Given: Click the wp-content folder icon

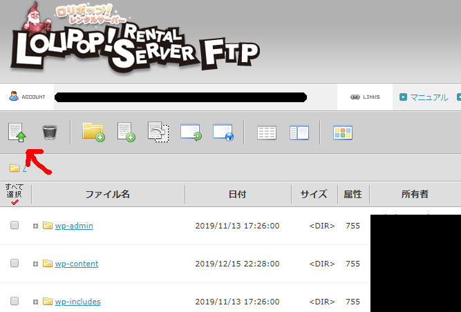Looking at the screenshot, I should coord(48,263).
